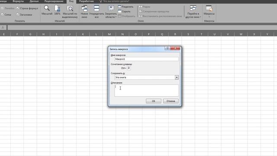Select column K header
This screenshot has width=277, height=156.
coord(83,34)
